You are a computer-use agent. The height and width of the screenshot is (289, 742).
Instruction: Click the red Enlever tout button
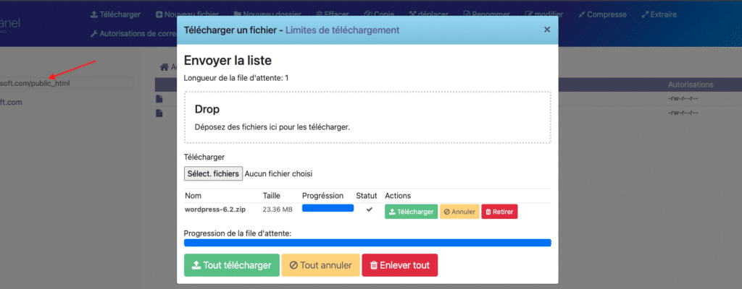pyautogui.click(x=399, y=265)
